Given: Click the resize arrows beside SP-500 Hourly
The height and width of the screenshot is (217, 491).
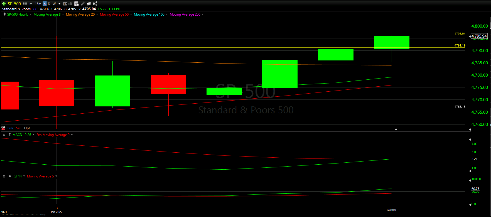Looking at the screenshot, I should click(x=4, y=14).
